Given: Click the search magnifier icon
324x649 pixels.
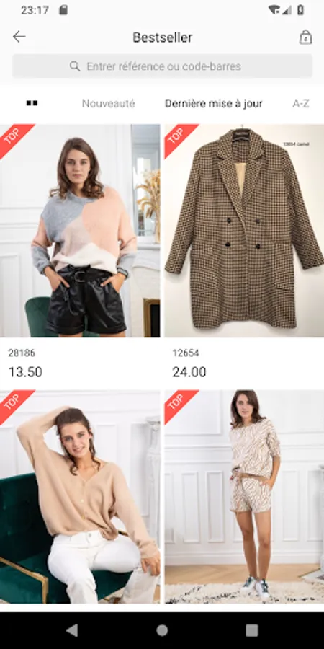Looking at the screenshot, I should 75,66.
